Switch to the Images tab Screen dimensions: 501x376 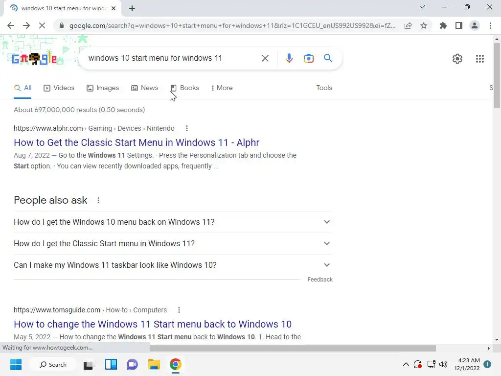tap(103, 88)
